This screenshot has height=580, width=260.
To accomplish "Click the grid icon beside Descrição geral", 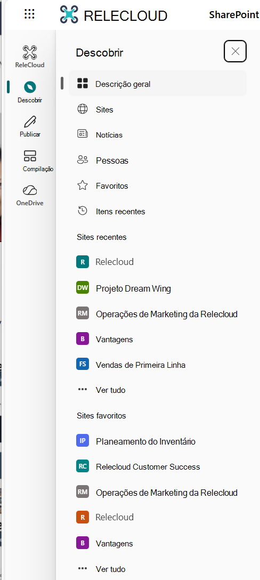I will pyautogui.click(x=83, y=83).
